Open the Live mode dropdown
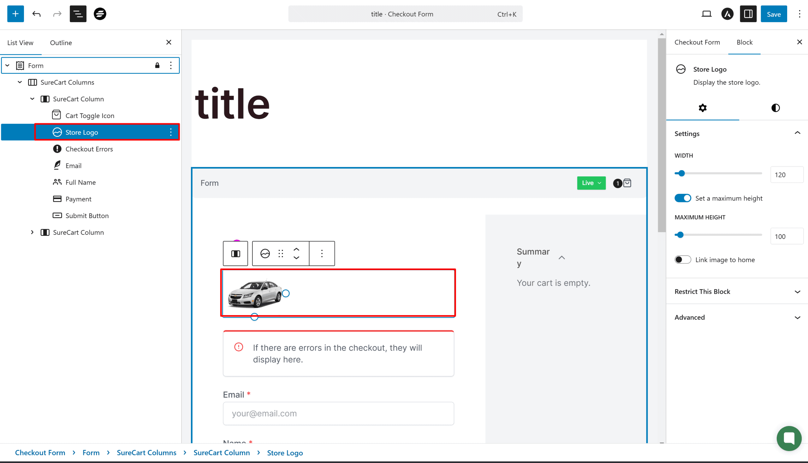Viewport: 808px width, 463px height. coord(591,183)
